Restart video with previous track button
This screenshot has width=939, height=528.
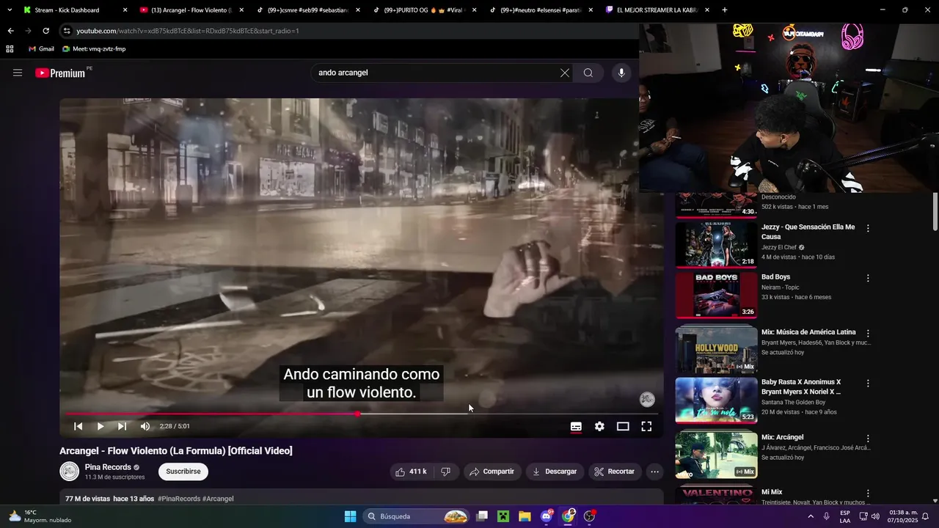pyautogui.click(x=78, y=426)
